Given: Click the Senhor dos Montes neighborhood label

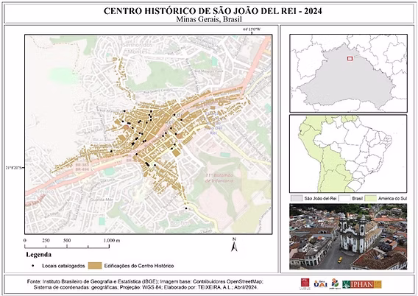Looking at the screenshot, I should coord(137,48).
